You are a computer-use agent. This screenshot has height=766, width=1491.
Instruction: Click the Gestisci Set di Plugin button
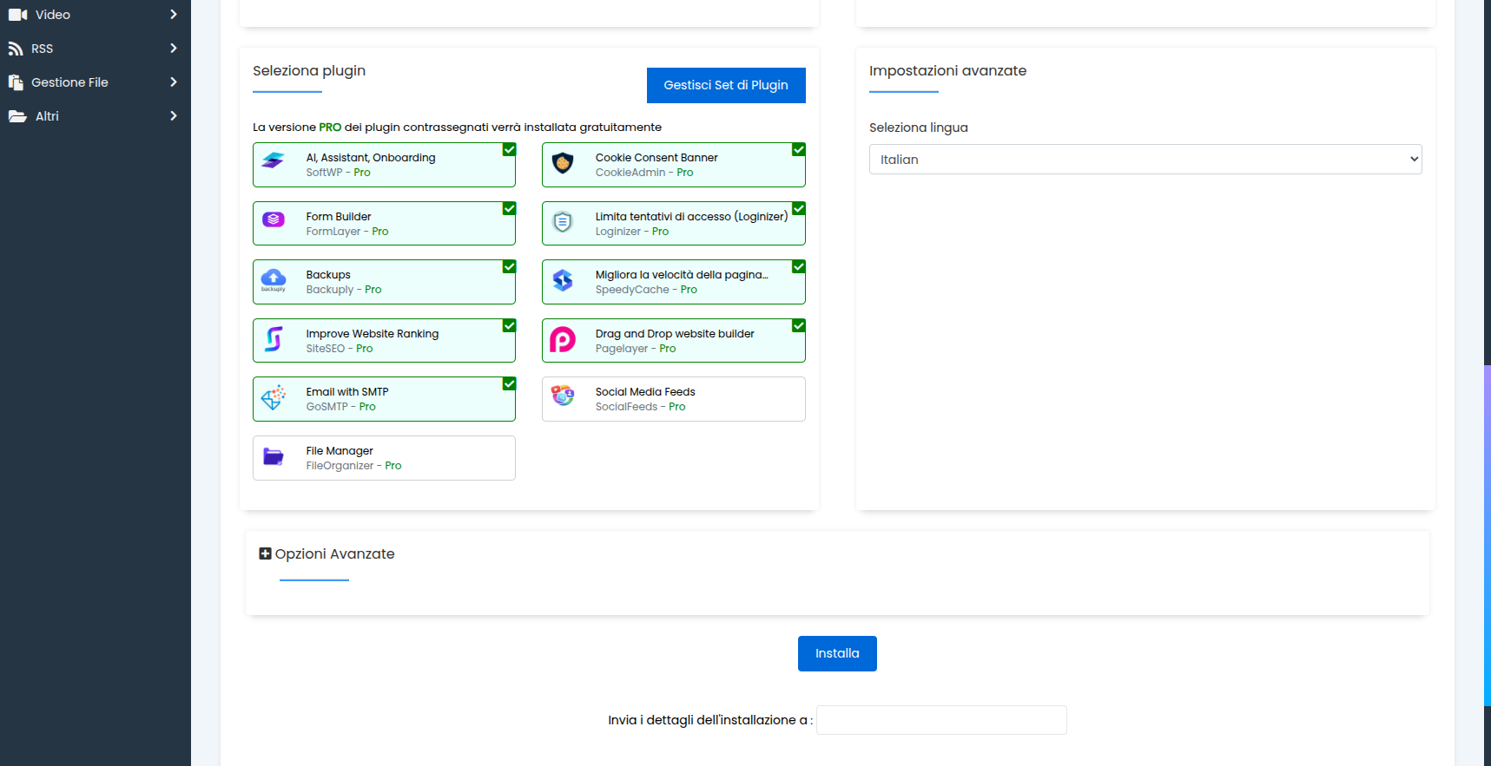[726, 85]
